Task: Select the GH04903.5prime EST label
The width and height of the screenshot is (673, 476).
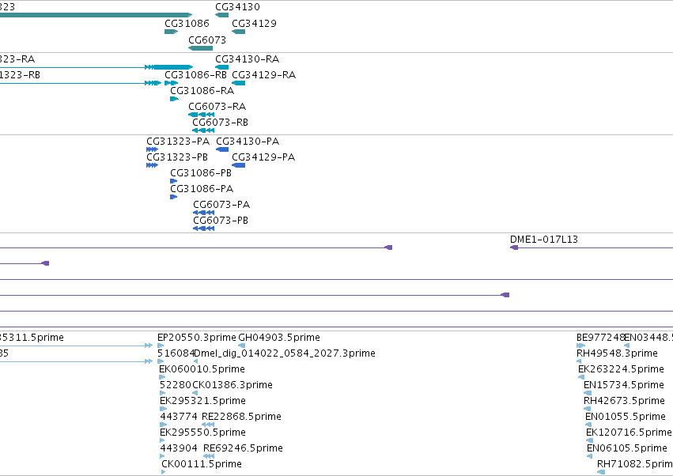Action: pyautogui.click(x=279, y=338)
